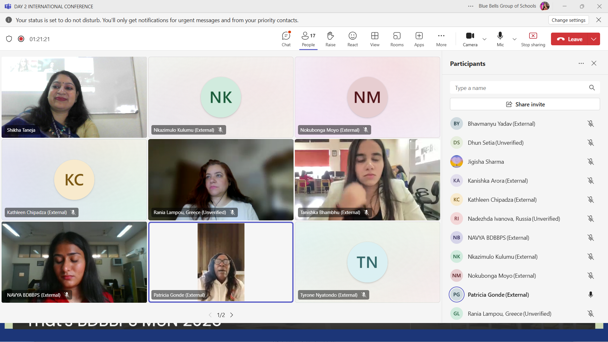Expand the Leave options dropdown arrow
Viewport: 608px width, 342px height.
[594, 39]
